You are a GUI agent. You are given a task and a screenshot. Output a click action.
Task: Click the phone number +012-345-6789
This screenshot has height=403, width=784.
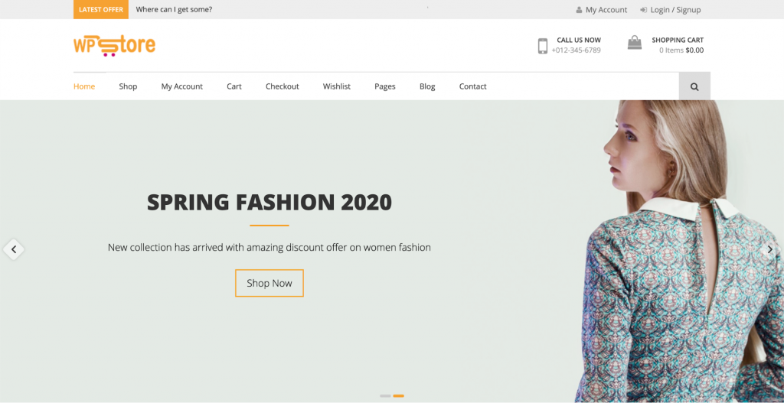(x=576, y=50)
